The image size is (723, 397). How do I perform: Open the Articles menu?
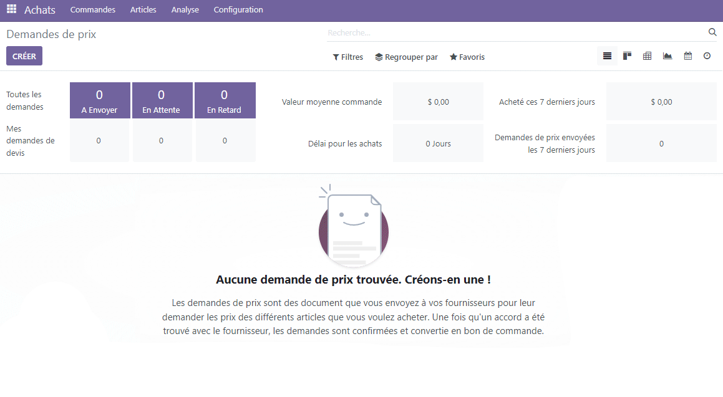click(143, 10)
